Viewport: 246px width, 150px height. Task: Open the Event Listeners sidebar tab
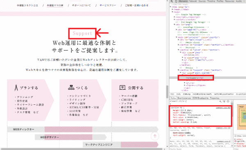(x=184, y=98)
